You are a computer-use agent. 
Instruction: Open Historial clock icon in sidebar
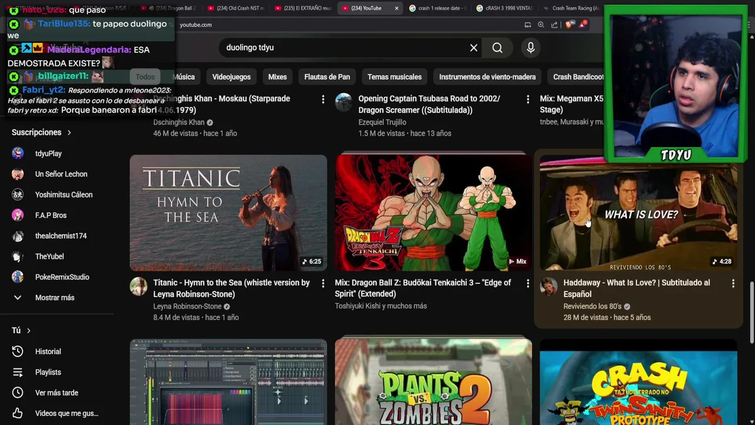(18, 351)
